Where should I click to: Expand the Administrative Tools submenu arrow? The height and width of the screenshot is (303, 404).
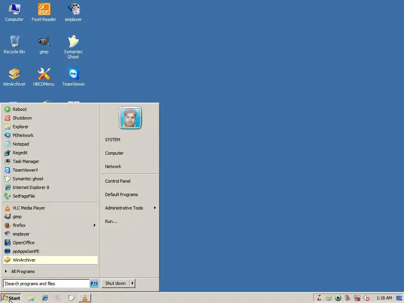[155, 208]
